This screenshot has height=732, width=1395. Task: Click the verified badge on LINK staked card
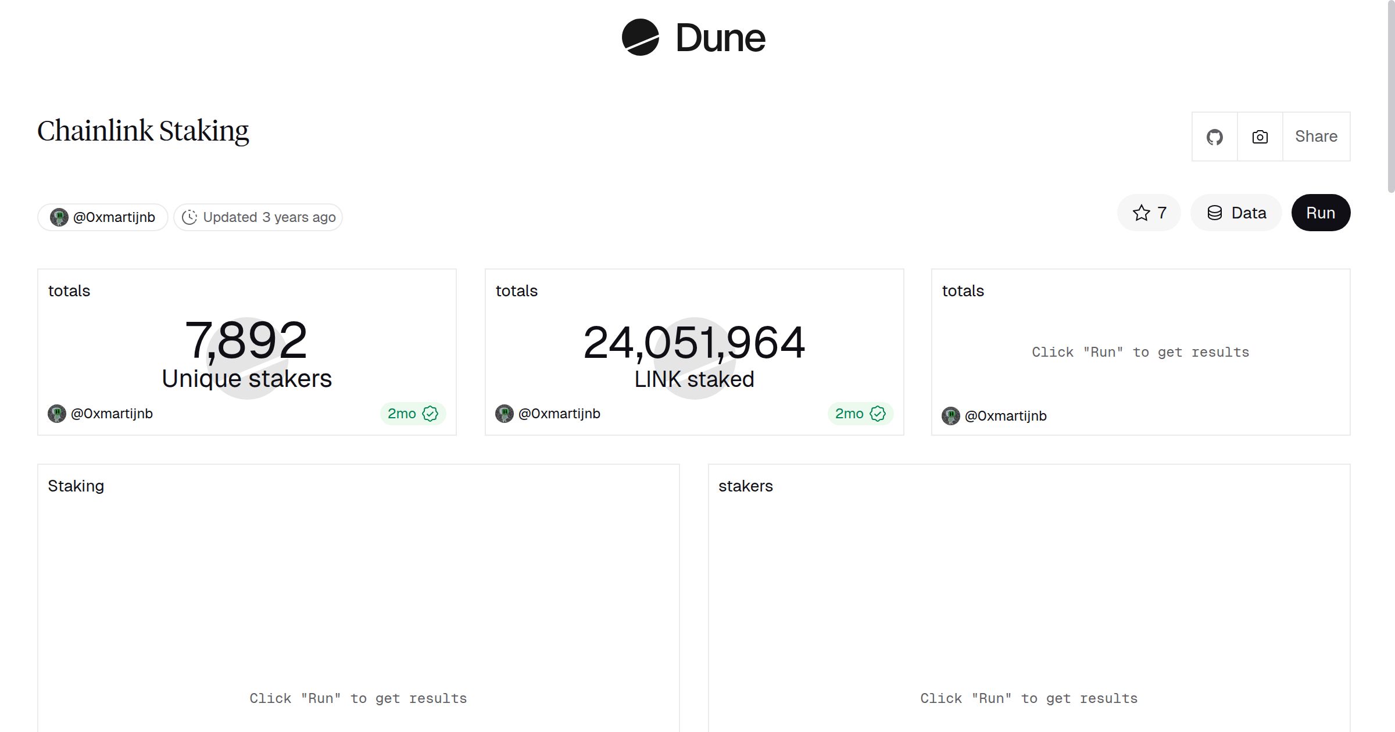[x=878, y=413]
